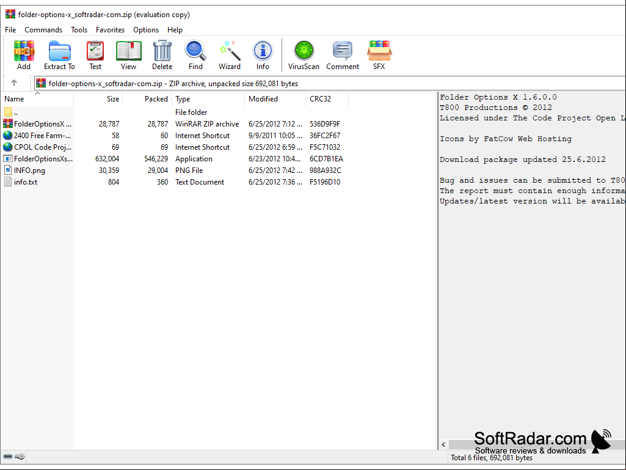The height and width of the screenshot is (470, 626).
Task: Click the globe icon of CPOL Code Proj shortcut
Action: click(8, 147)
